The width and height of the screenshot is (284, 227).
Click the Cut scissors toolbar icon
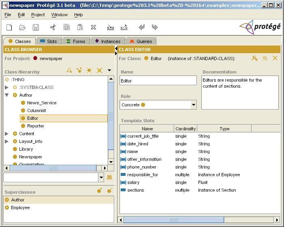pyautogui.click(x=53, y=28)
